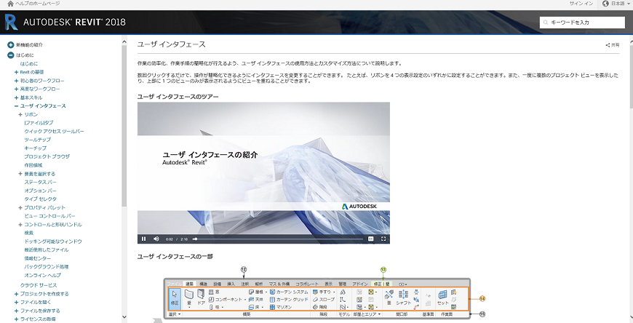Click the ドア door icon in ribbon illustration
Image resolution: width=633 pixels, height=323 pixels.
coord(201,295)
